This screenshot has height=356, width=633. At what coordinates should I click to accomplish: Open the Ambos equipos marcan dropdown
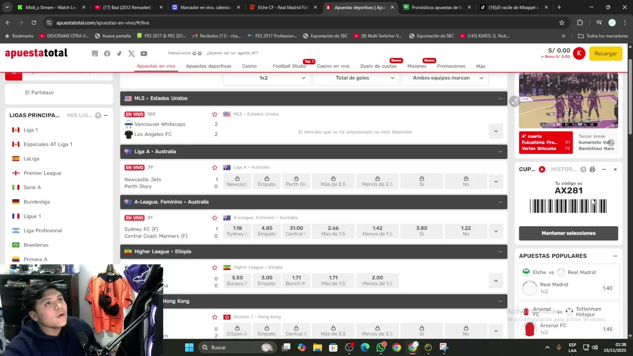(x=445, y=78)
